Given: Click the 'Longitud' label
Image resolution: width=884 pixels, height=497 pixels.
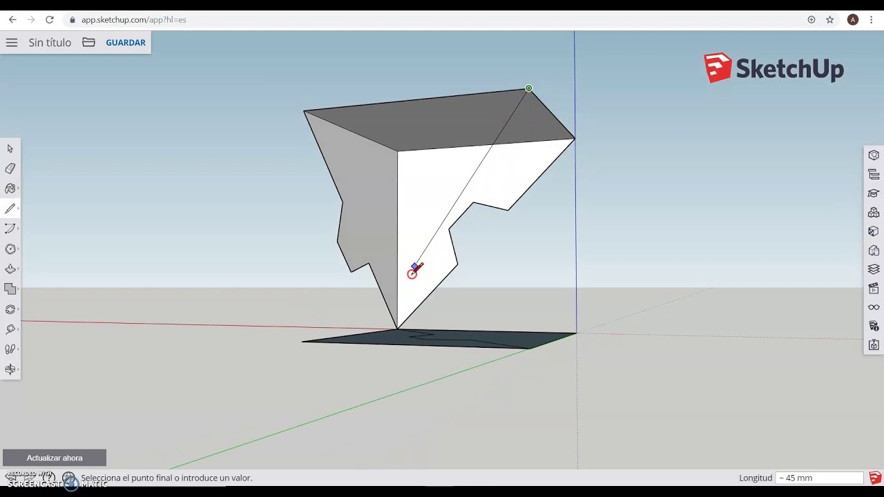Looking at the screenshot, I should (x=756, y=478).
